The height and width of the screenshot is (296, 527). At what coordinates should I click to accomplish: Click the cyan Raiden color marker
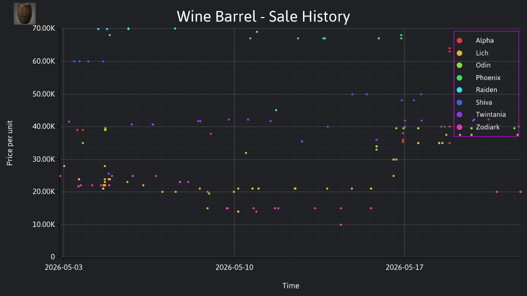tap(459, 90)
